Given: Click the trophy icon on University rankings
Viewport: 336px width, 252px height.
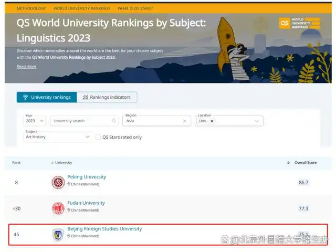Looking at the screenshot, I should click(x=25, y=97).
